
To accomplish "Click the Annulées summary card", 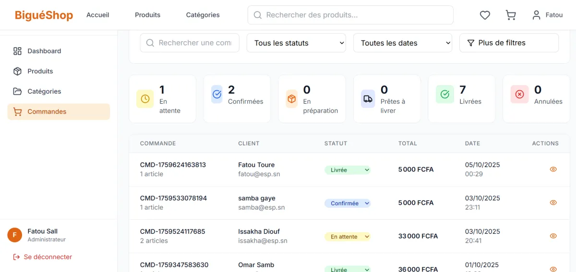I will (536, 99).
